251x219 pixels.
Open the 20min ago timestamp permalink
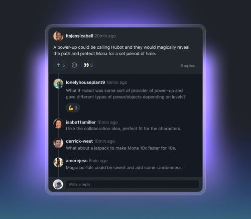point(105,36)
